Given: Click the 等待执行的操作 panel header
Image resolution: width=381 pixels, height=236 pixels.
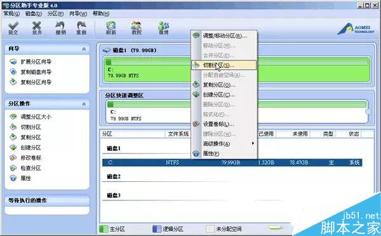Looking at the screenshot, I should [x=47, y=200].
